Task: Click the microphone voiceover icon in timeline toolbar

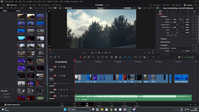Action: [x=59, y=57]
